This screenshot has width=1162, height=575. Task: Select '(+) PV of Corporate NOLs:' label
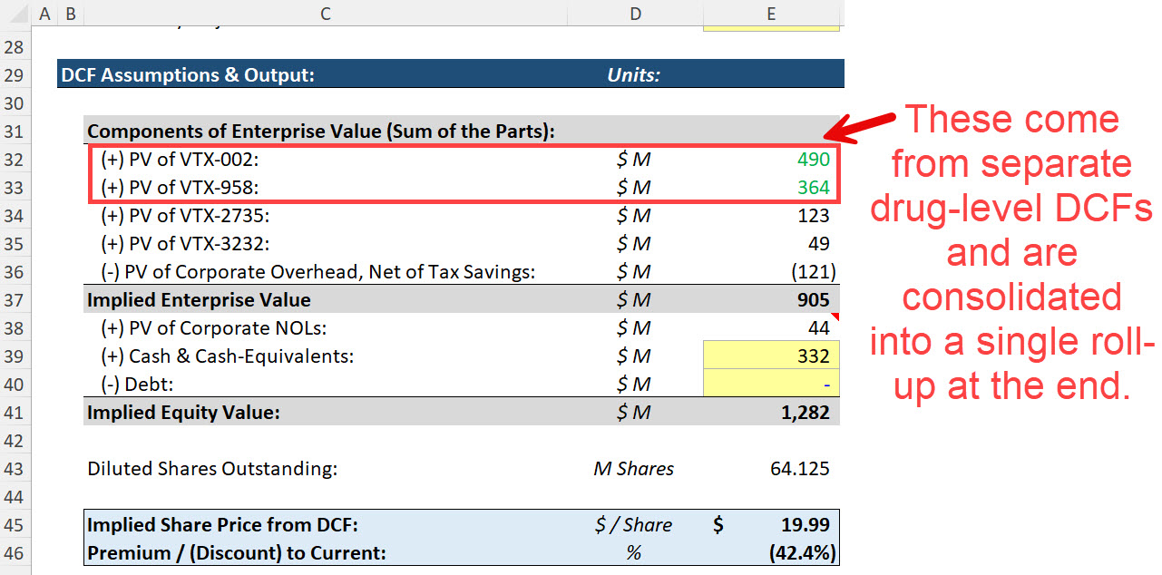212,327
